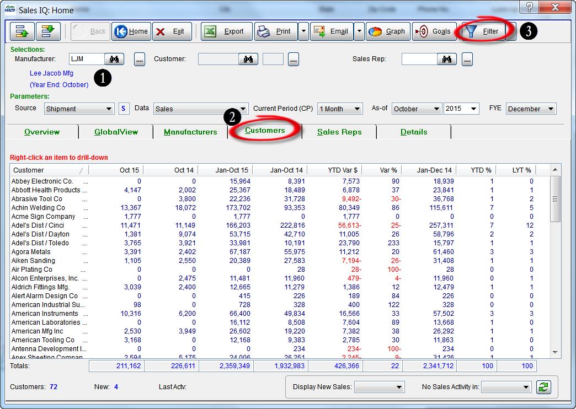The width and height of the screenshot is (576, 409).
Task: Sort by the Customer column header
Action: pos(49,170)
